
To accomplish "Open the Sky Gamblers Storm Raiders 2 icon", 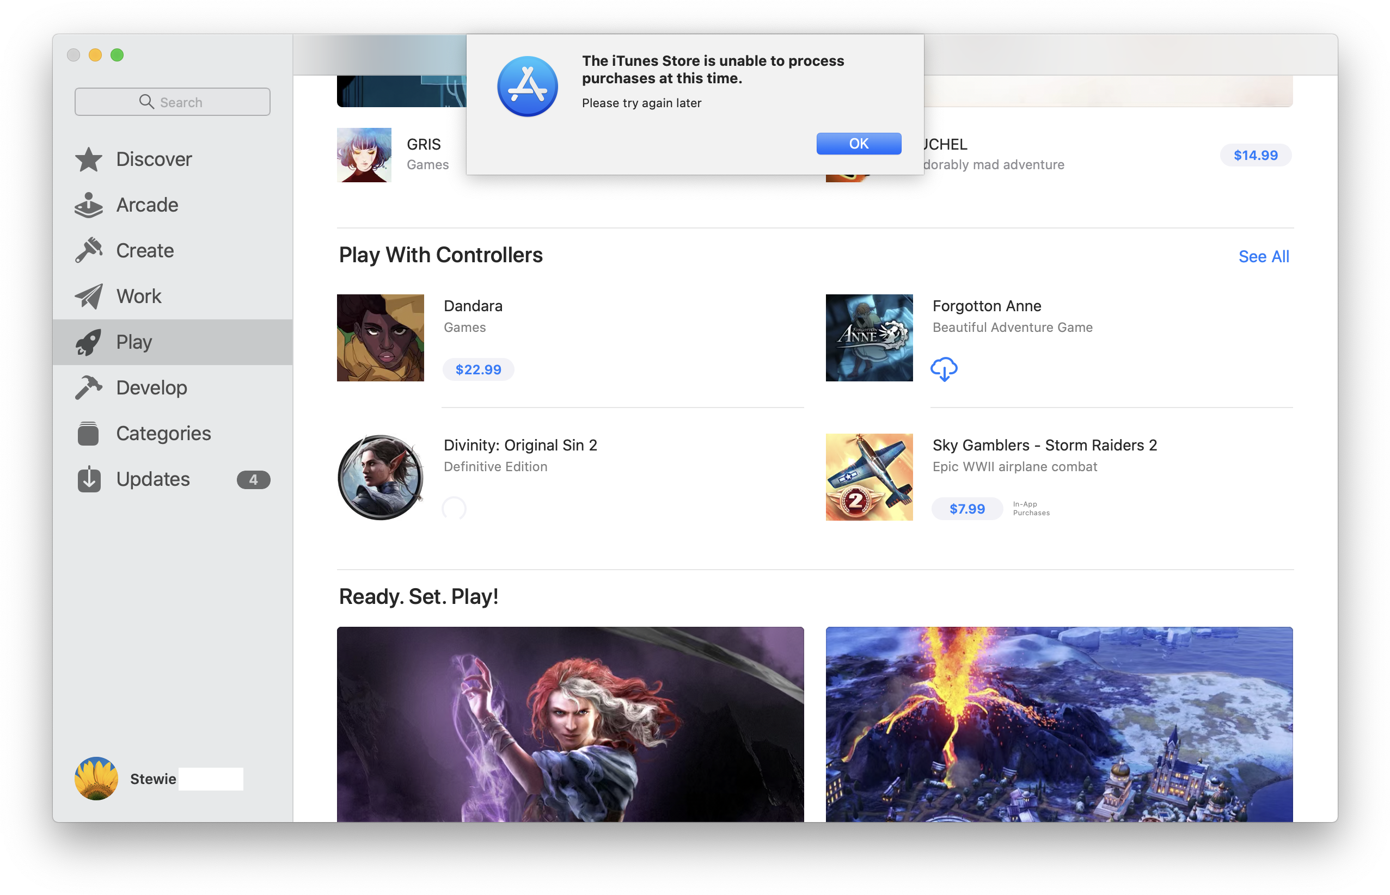I will pyautogui.click(x=869, y=477).
